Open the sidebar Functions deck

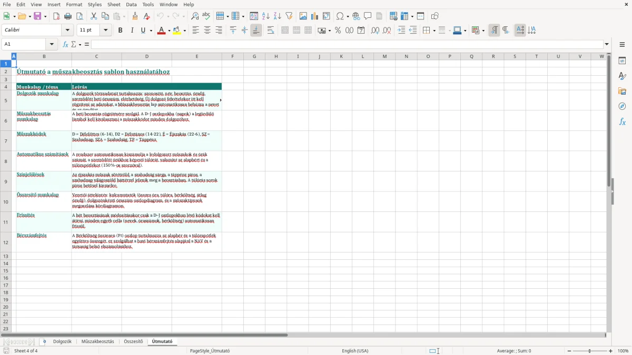[622, 121]
